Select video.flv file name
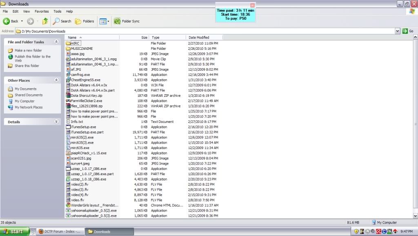This screenshot has width=418, height=236. (78, 200)
